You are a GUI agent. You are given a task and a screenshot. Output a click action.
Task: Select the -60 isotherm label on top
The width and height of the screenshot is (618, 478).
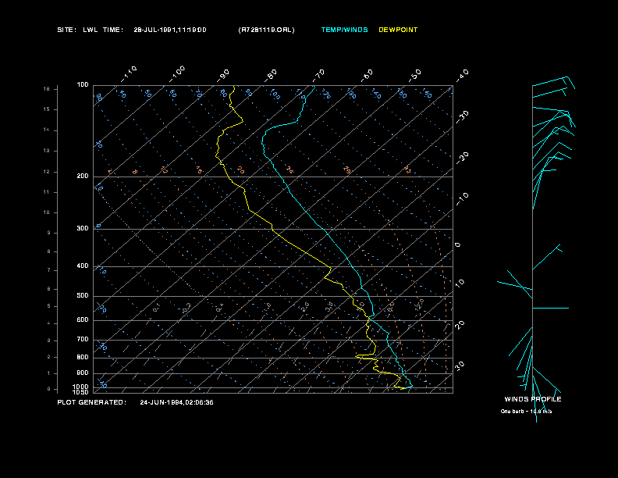pyautogui.click(x=367, y=76)
